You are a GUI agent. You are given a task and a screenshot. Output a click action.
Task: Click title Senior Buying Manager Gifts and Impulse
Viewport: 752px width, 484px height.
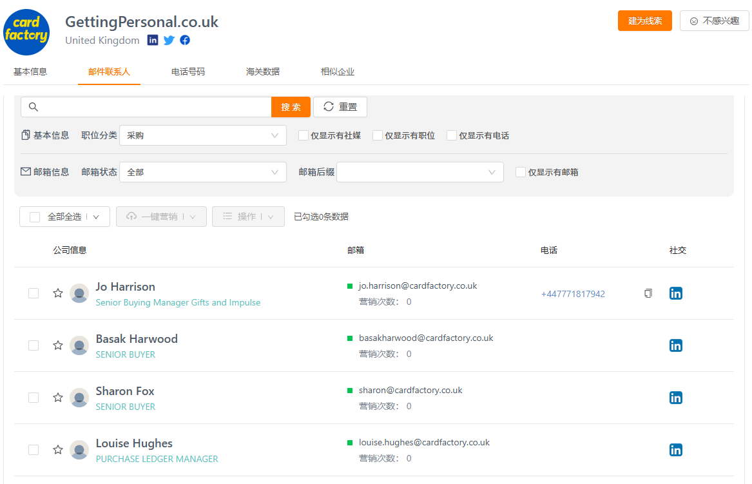(x=178, y=303)
